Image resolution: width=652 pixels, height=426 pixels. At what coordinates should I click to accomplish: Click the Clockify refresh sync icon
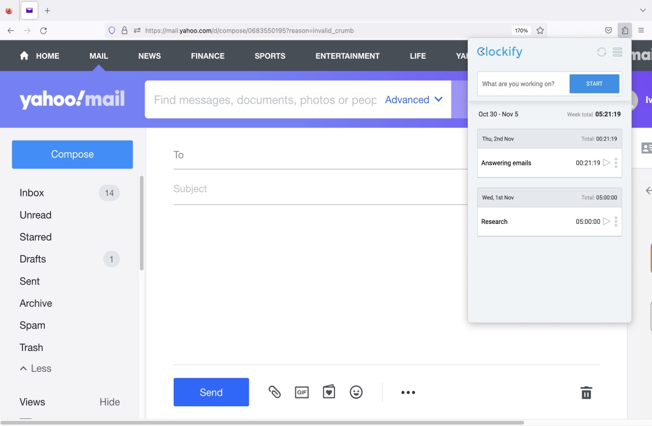click(601, 52)
